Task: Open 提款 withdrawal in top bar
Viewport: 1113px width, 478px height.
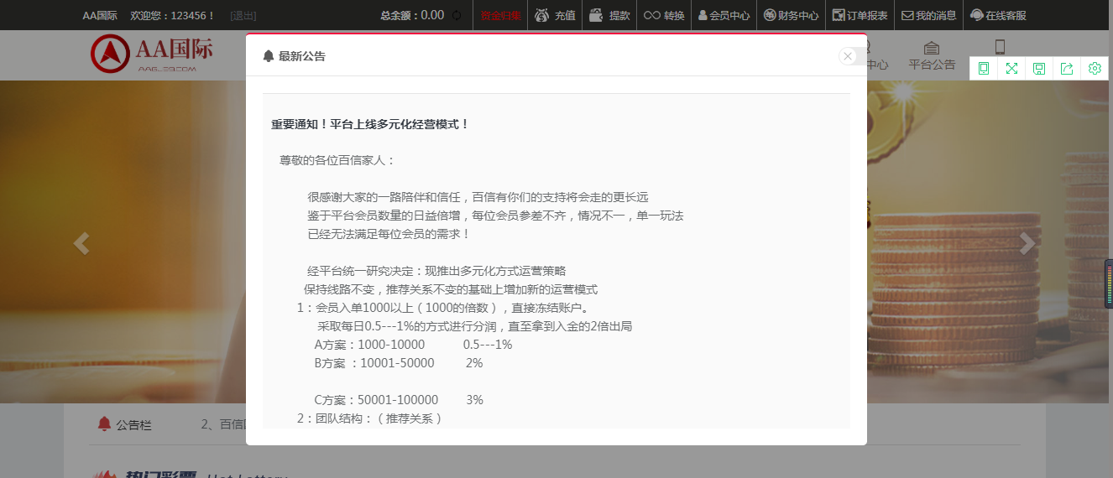Action: pyautogui.click(x=609, y=15)
